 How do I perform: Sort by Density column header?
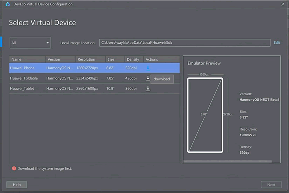[134, 59]
